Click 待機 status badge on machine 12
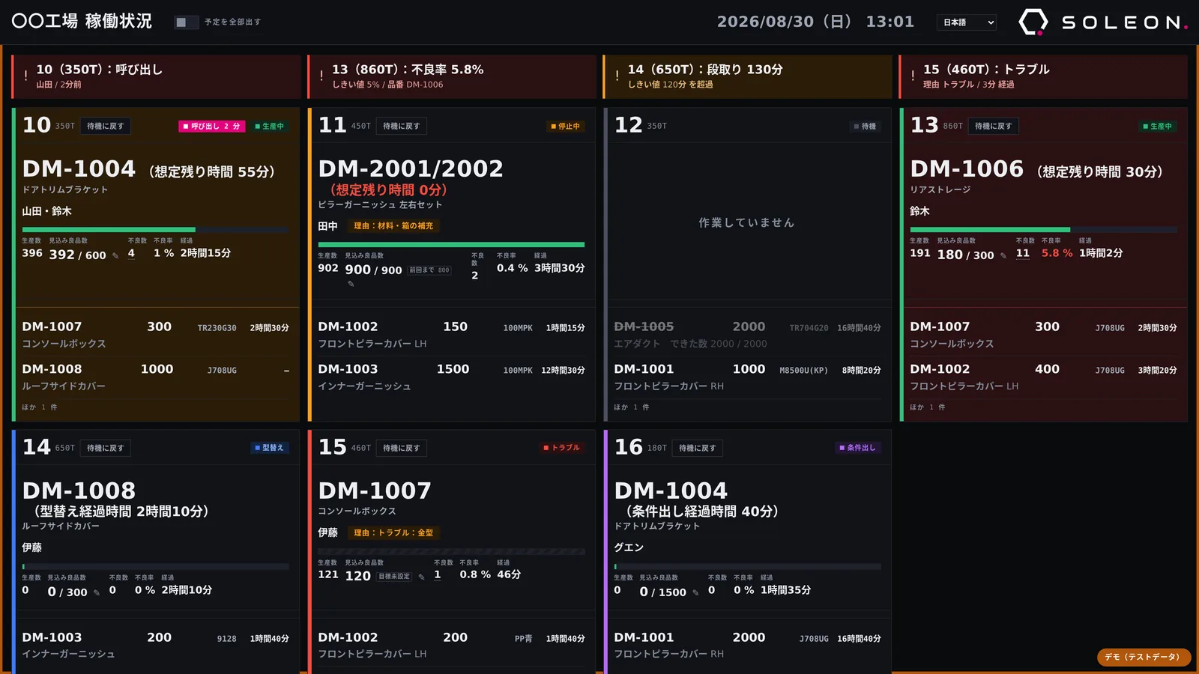This screenshot has height=674, width=1199. tap(865, 127)
